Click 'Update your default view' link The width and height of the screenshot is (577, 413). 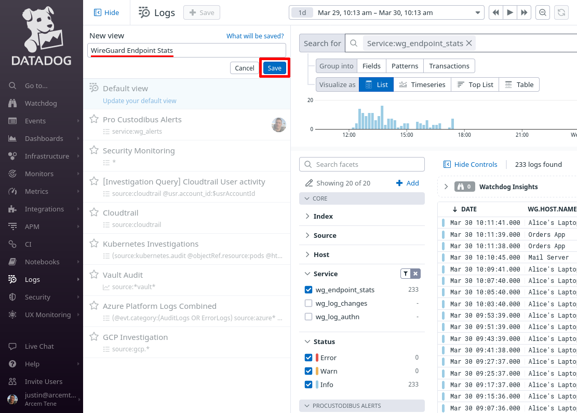pos(140,101)
